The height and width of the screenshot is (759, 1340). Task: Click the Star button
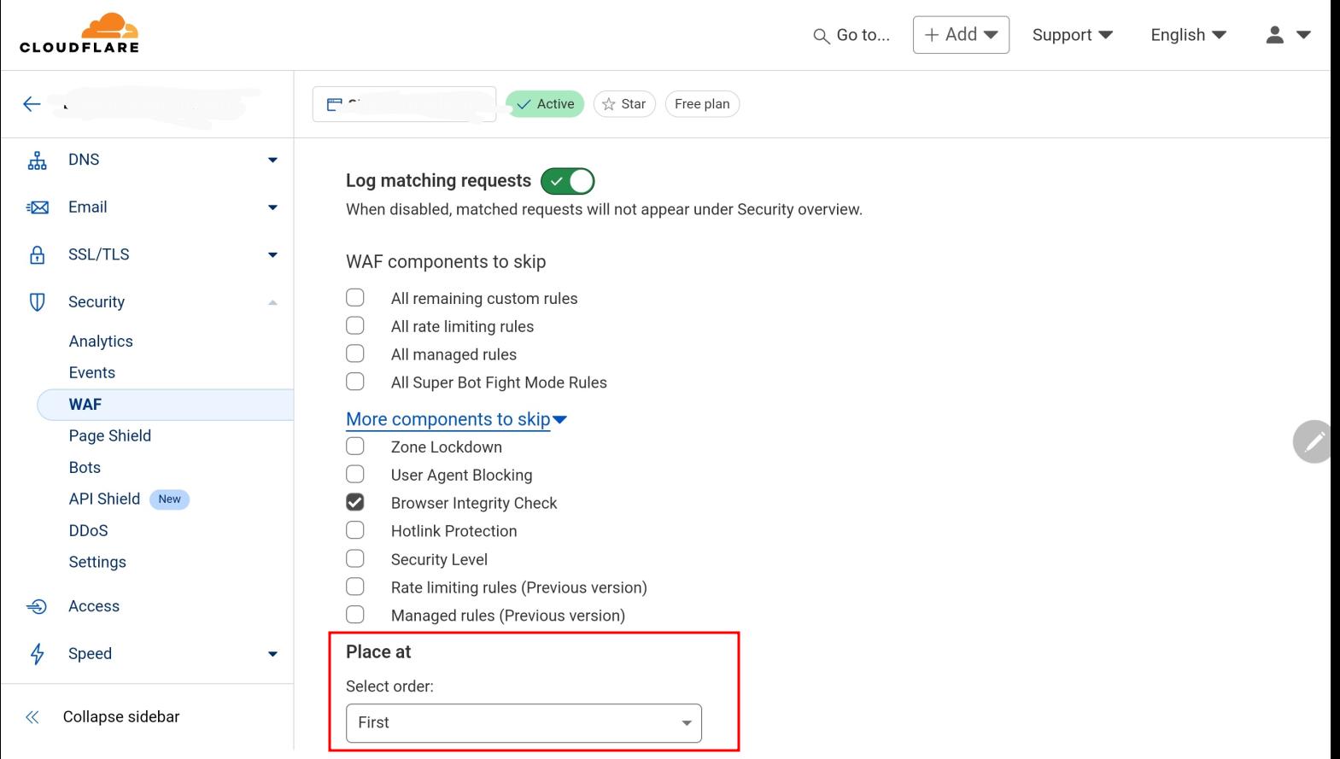coord(624,104)
